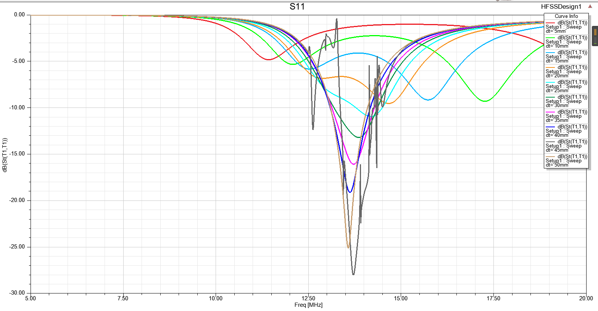Click the gray color swatch beside dt='45mm'
The height and width of the screenshot is (311, 598).
click(551, 141)
